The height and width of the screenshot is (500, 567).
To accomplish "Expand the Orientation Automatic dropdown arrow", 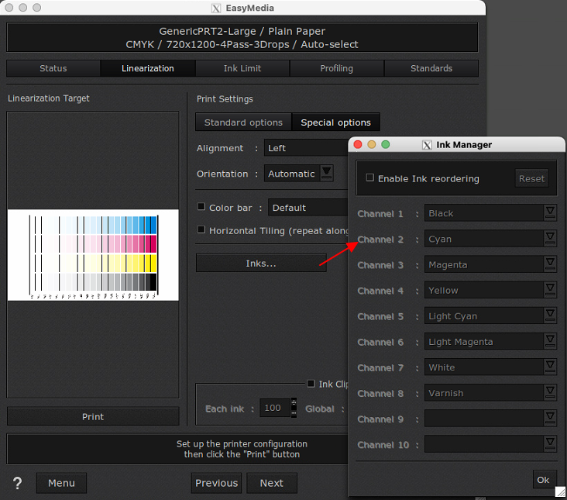I will click(327, 173).
